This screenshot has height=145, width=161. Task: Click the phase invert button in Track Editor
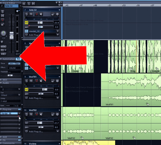coord(2,42)
